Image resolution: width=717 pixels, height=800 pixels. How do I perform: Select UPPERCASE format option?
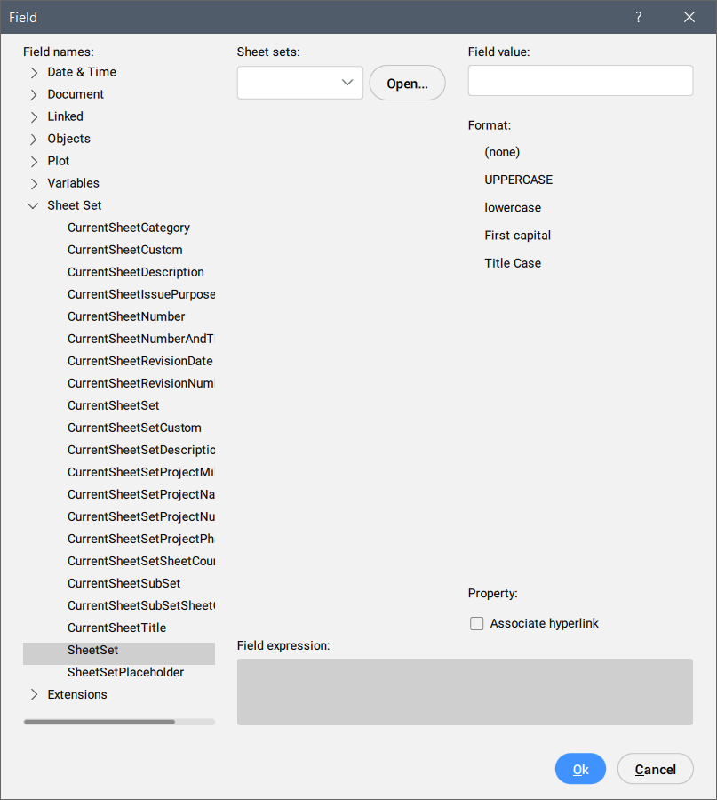(x=518, y=180)
